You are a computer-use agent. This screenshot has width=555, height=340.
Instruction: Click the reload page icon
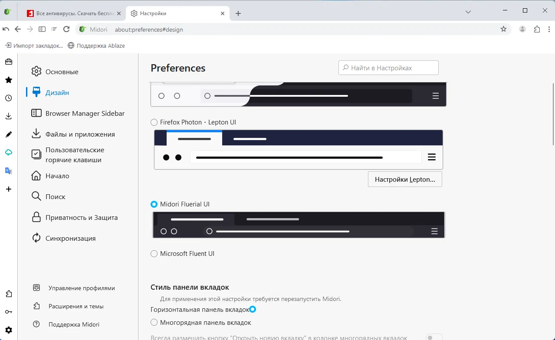click(66, 29)
